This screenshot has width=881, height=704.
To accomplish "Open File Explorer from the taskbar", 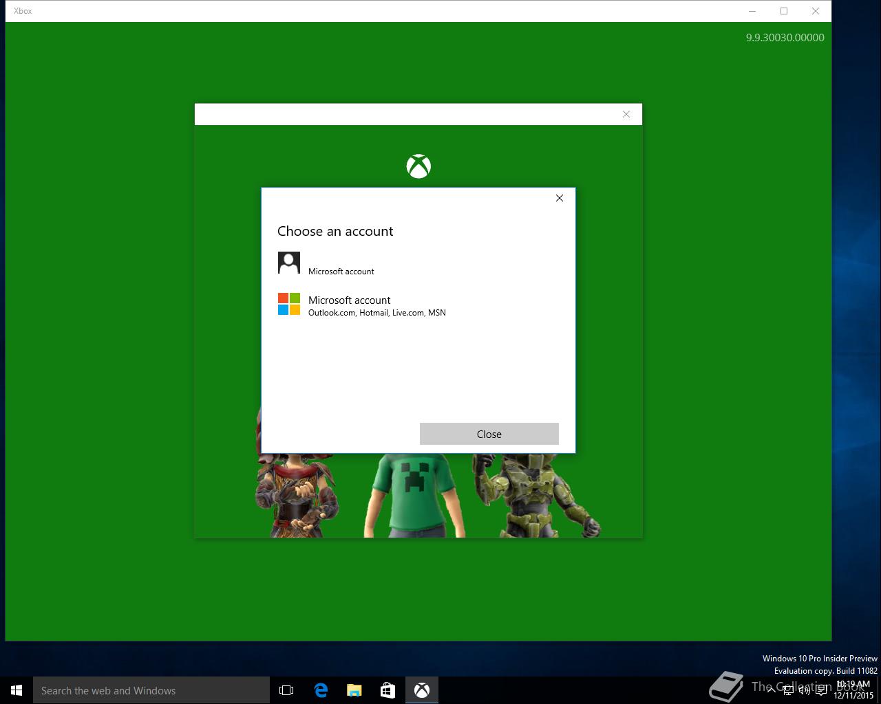I will click(x=354, y=690).
